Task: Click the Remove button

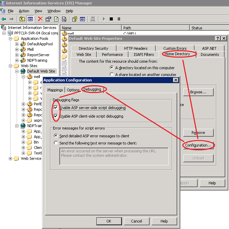Action: click(x=198, y=133)
